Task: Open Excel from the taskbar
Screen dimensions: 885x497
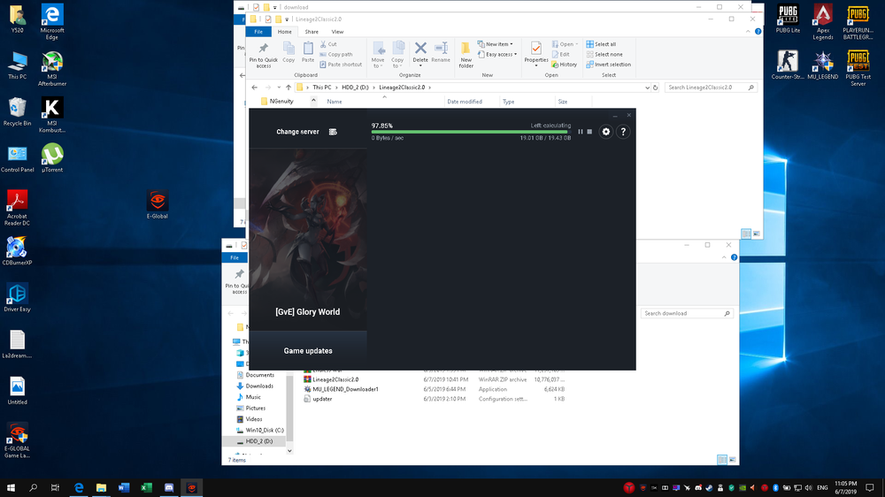Action: point(146,487)
